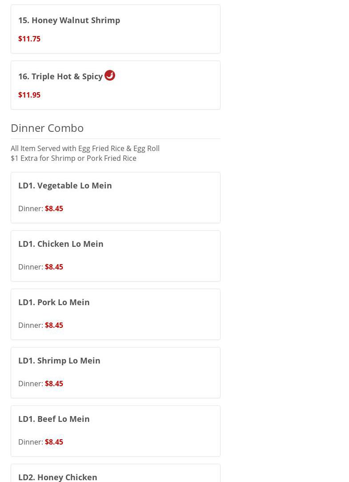Pick LD1. Beef Lo Mein
The height and width of the screenshot is (482, 349).
[x=54, y=419]
